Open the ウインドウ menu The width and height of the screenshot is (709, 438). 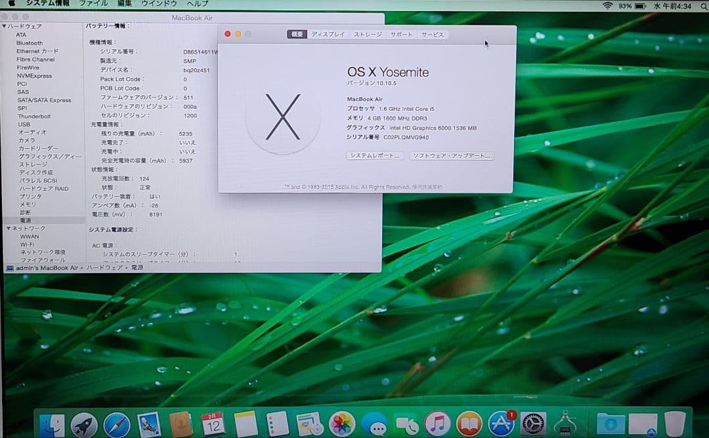pos(160,4)
